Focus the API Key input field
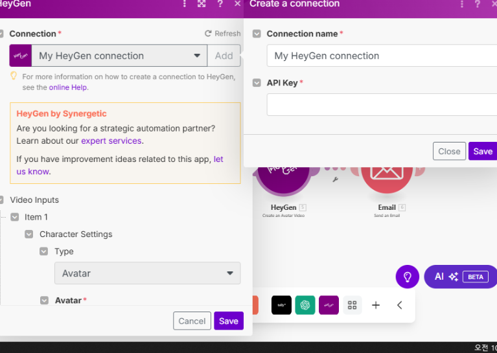This screenshot has width=497, height=353. (382, 104)
